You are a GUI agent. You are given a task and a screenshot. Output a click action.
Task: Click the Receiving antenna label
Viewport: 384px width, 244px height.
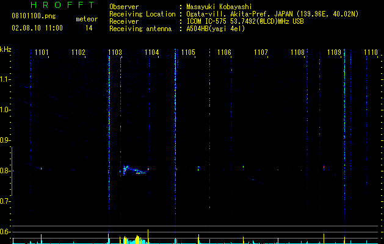[x=140, y=29]
